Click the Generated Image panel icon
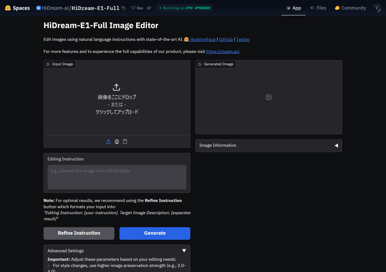Viewport: 386px width, 272px height. 200,64
